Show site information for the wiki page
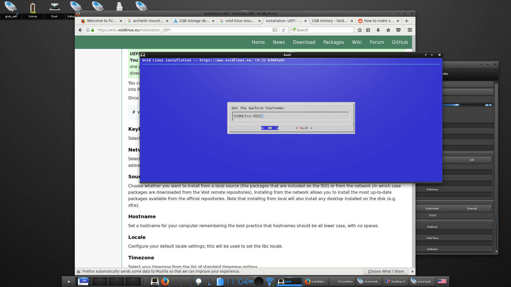 click(88, 30)
